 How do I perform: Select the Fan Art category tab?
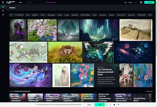(x=43, y=15)
